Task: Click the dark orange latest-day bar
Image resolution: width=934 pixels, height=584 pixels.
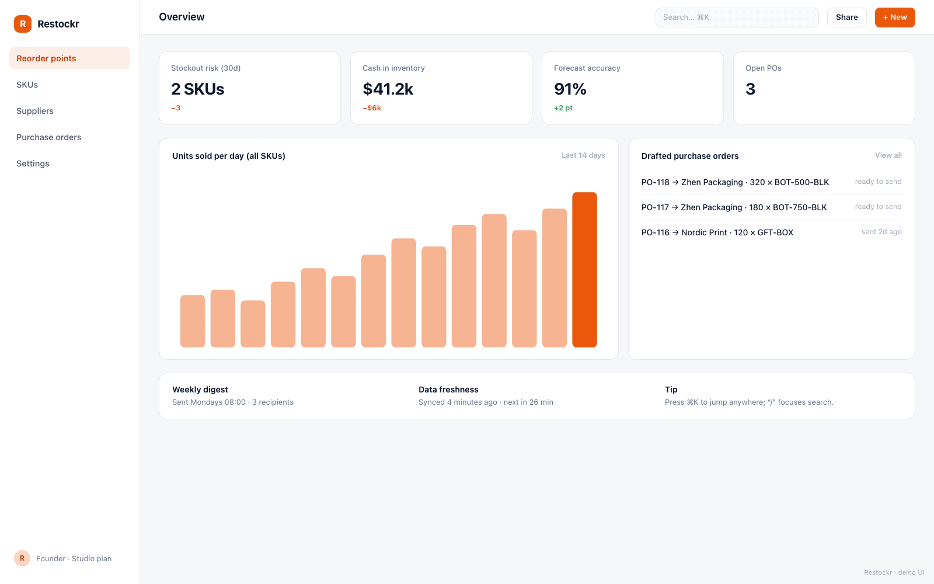Action: 584,270
